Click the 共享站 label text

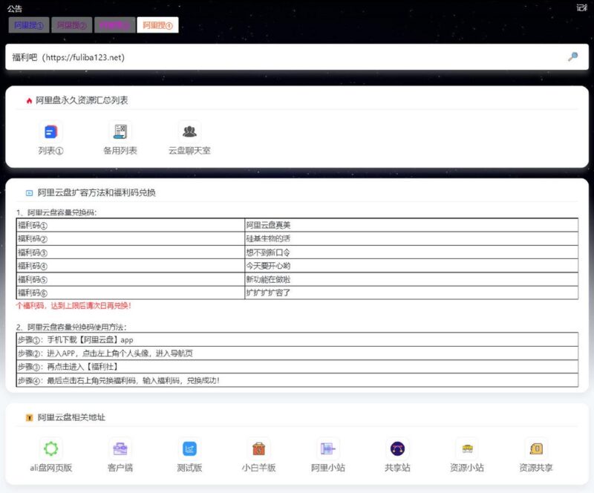[397, 468]
